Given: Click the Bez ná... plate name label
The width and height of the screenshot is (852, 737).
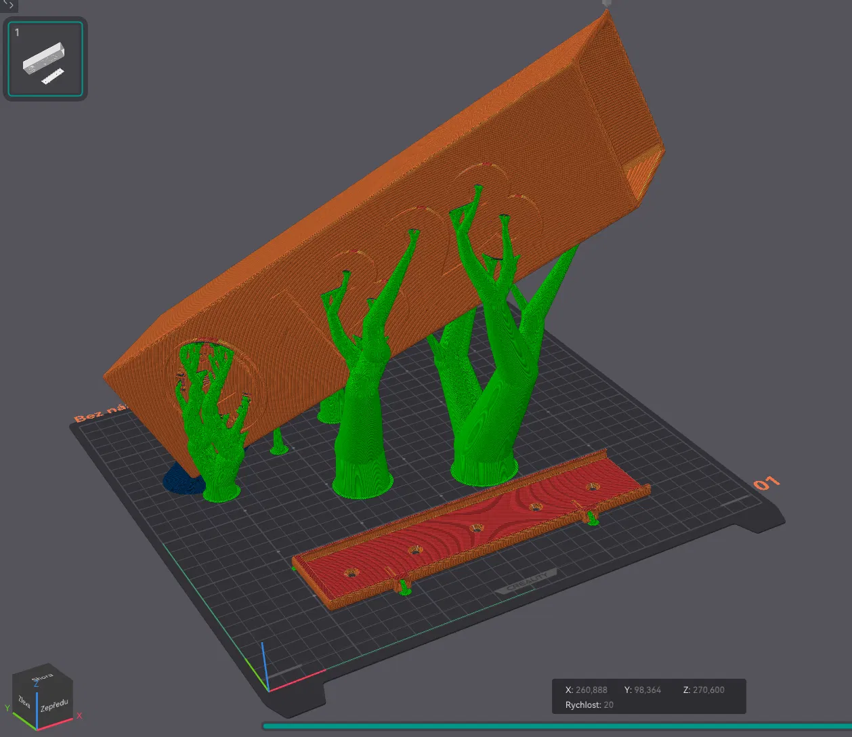Looking at the screenshot, I should point(102,412).
